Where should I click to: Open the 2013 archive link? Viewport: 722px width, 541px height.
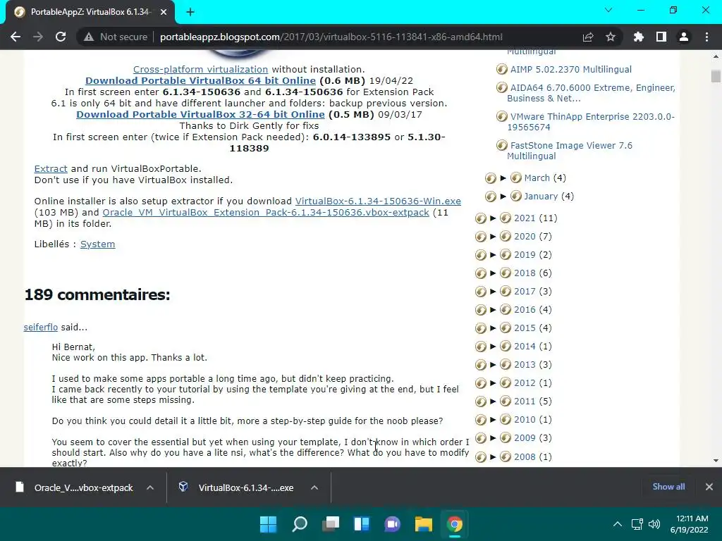point(525,365)
